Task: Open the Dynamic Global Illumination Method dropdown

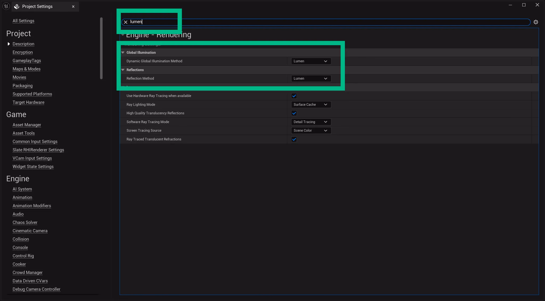Action: click(x=310, y=61)
